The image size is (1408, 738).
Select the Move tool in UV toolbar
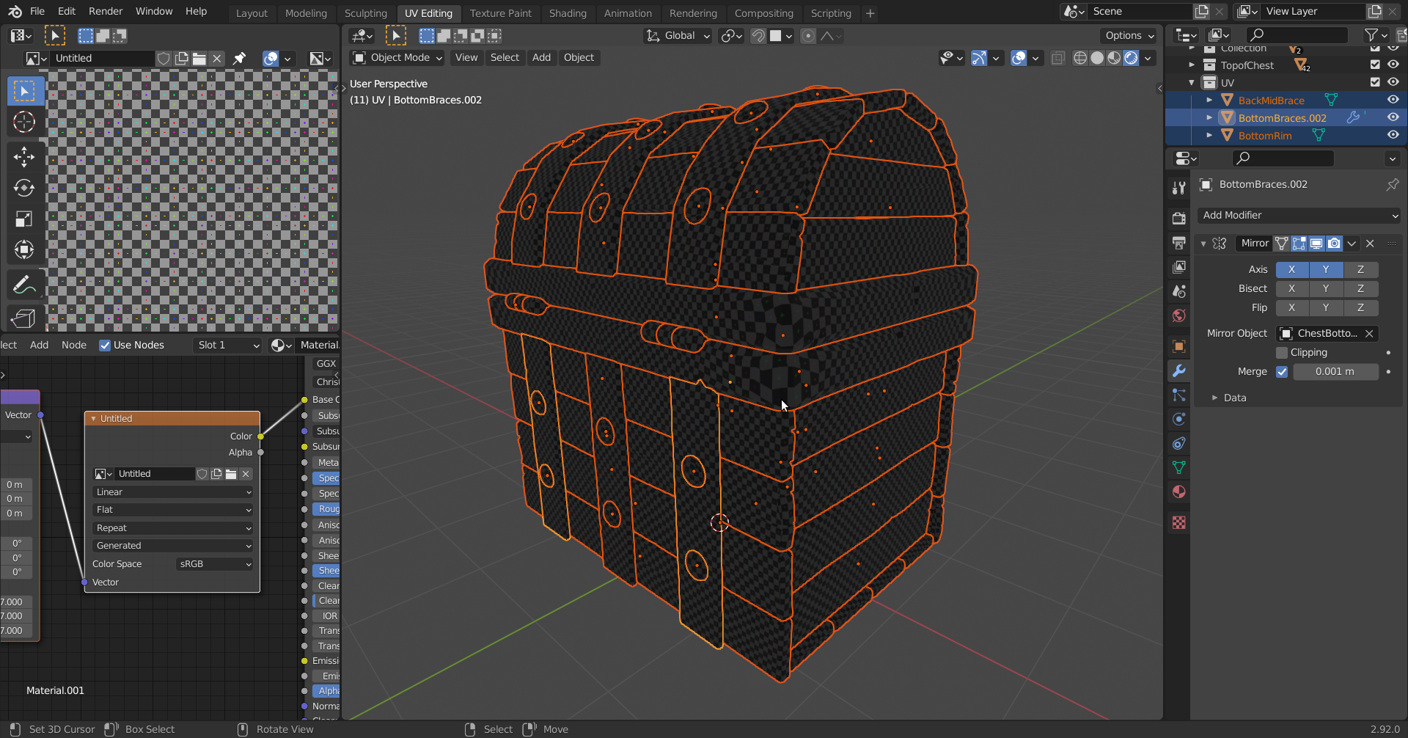(23, 156)
